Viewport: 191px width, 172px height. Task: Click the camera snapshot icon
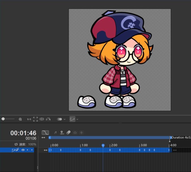75,132
